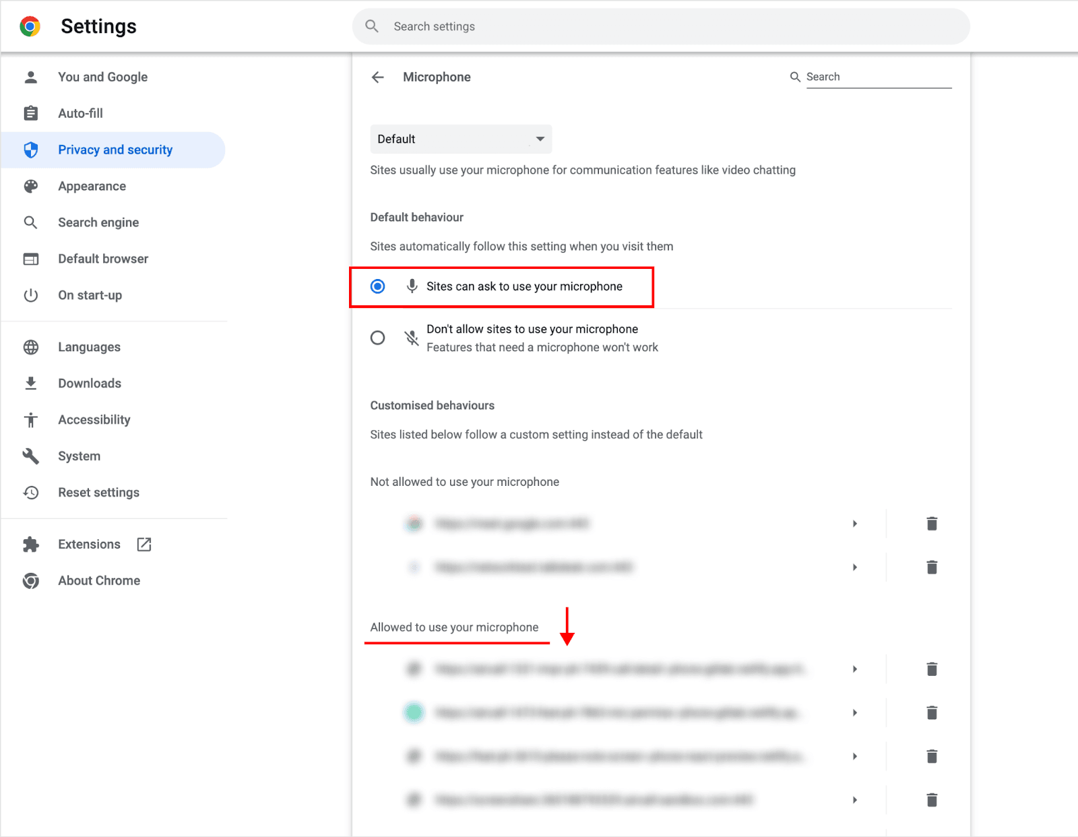Click the Chrome logo in header

pos(30,26)
